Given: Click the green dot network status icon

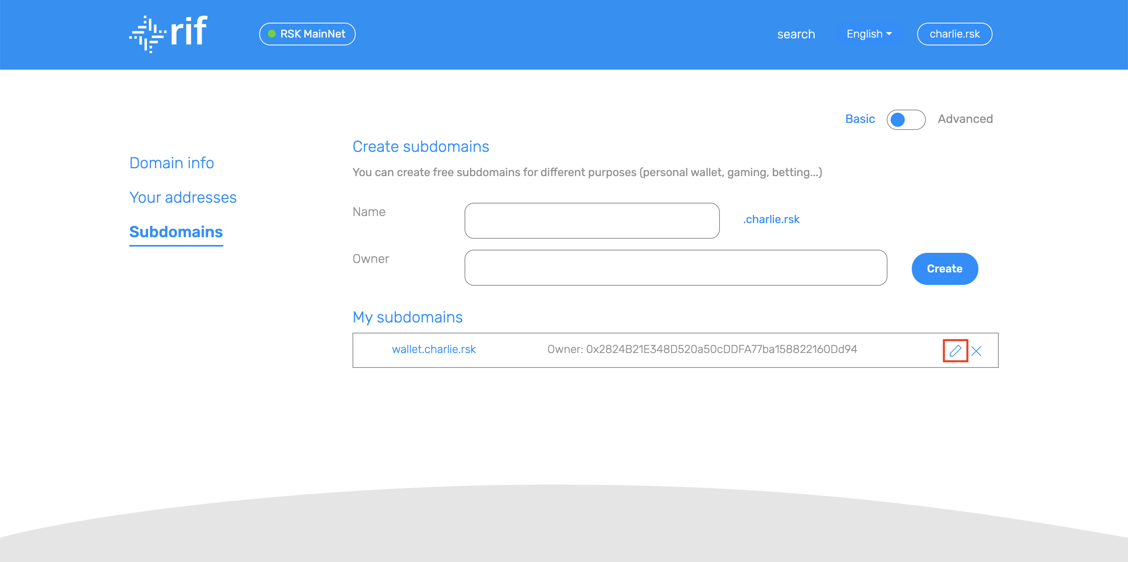Looking at the screenshot, I should [272, 34].
